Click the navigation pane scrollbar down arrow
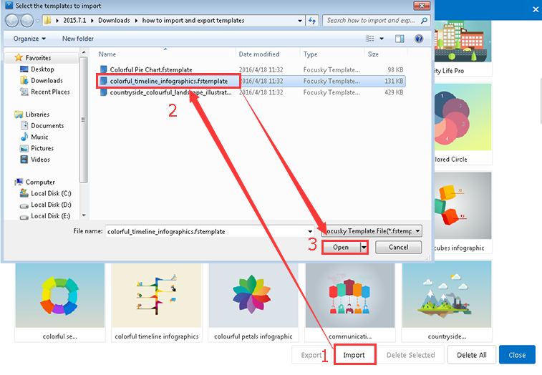The image size is (542, 375). click(84, 215)
